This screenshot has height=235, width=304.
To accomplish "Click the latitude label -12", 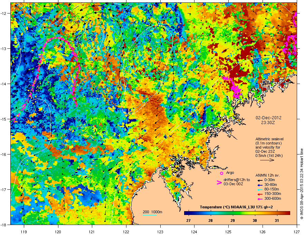I will coord(3,13).
